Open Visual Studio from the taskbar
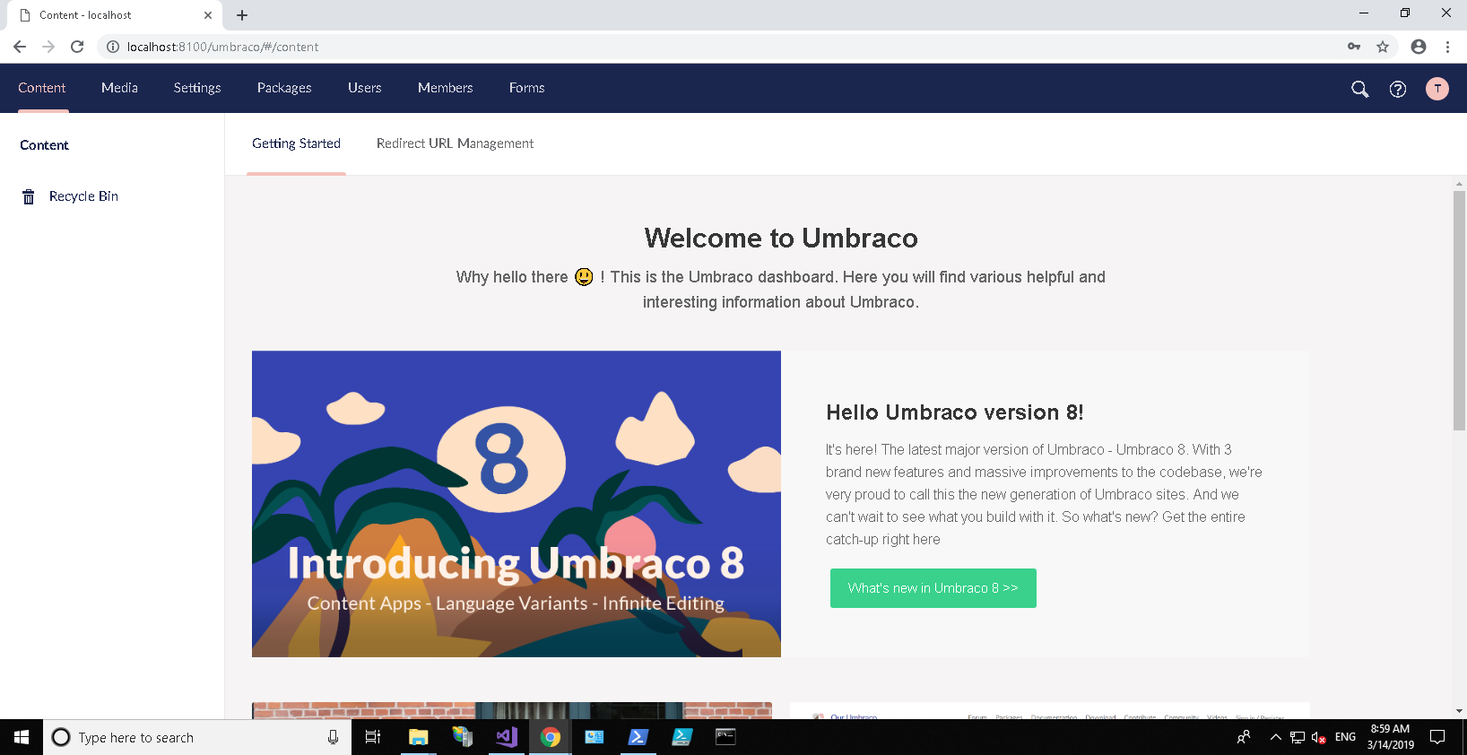This screenshot has width=1467, height=755. click(x=507, y=737)
